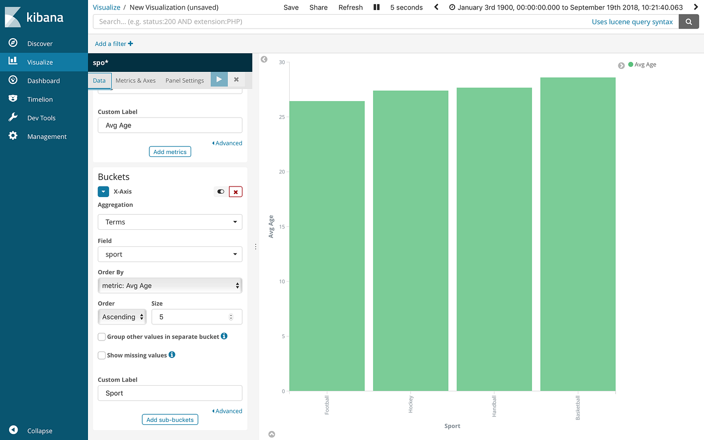Screen dimensions: 704x440
Task: Disable the X-Axis bucket toggle
Action: [220, 192]
